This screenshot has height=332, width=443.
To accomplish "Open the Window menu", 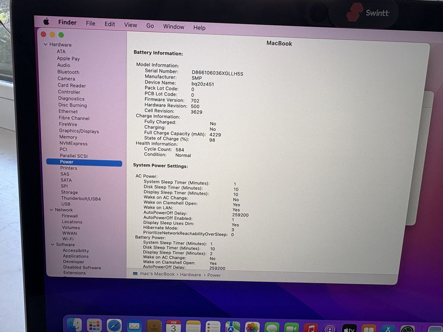I will tap(173, 27).
